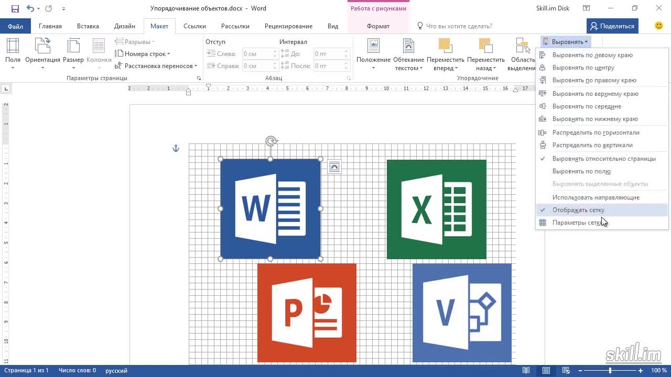Screen dimensions: 671x377
Task: Open layout options icon beside the Word picture
Action: pos(334,167)
